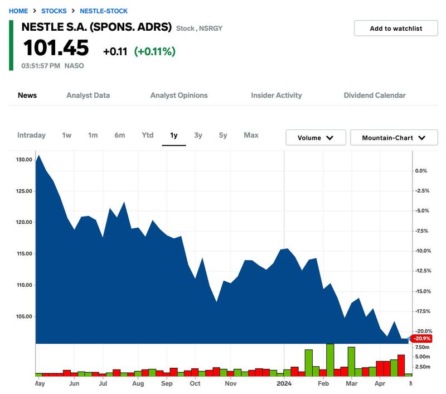Click the tallest green volume bar in February
This screenshot has width=446, height=394.
point(330,360)
